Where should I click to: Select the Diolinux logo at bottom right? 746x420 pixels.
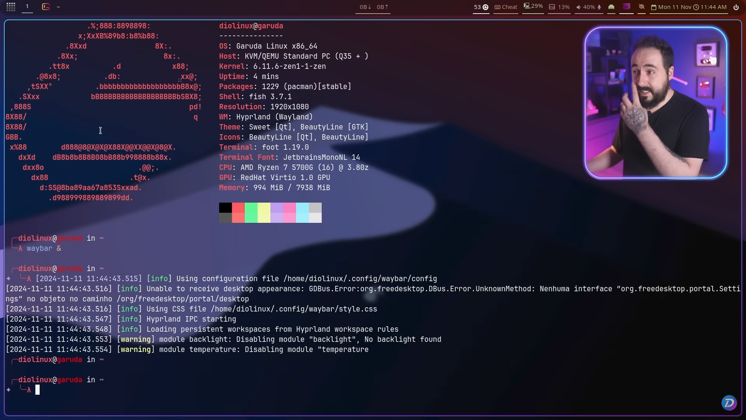[729, 403]
